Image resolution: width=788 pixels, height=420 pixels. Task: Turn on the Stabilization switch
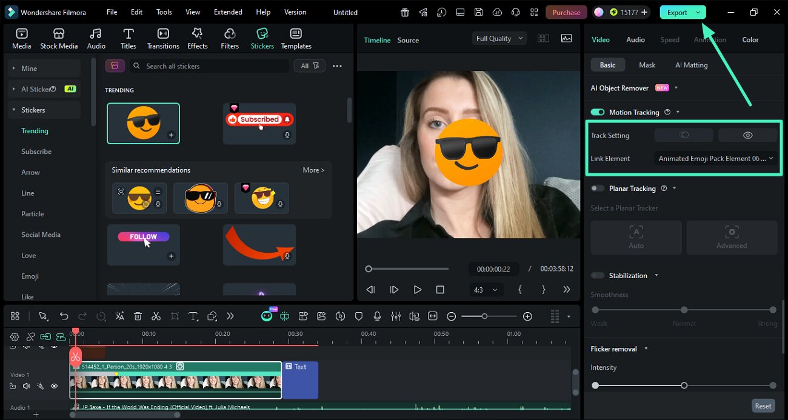click(x=598, y=275)
